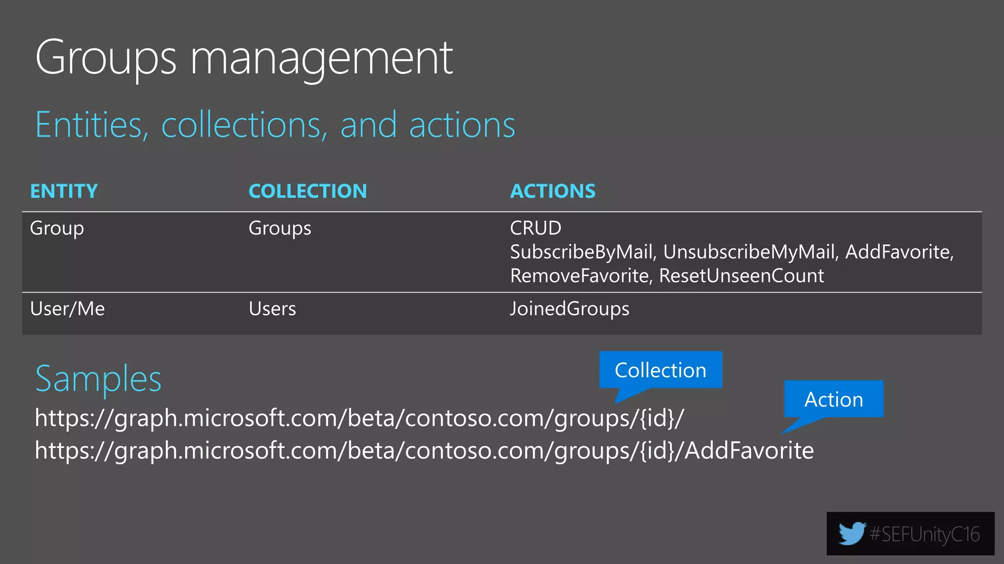
Task: Click the SubscribeByMail action text
Action: pyautogui.click(x=581, y=252)
